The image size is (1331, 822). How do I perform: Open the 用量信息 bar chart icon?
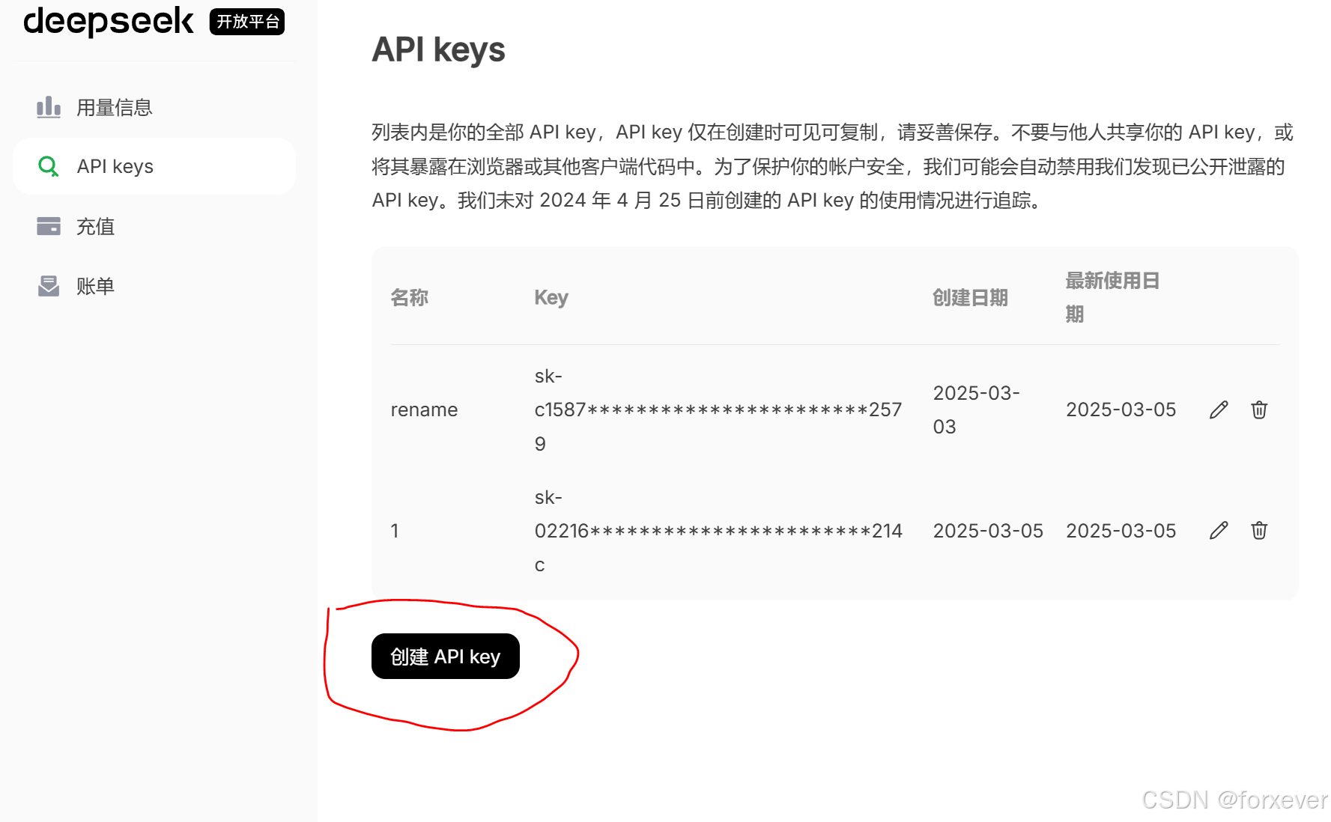pos(49,107)
